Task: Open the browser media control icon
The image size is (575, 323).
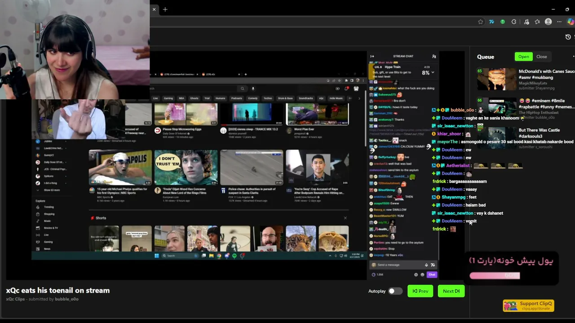Action: pos(526,22)
